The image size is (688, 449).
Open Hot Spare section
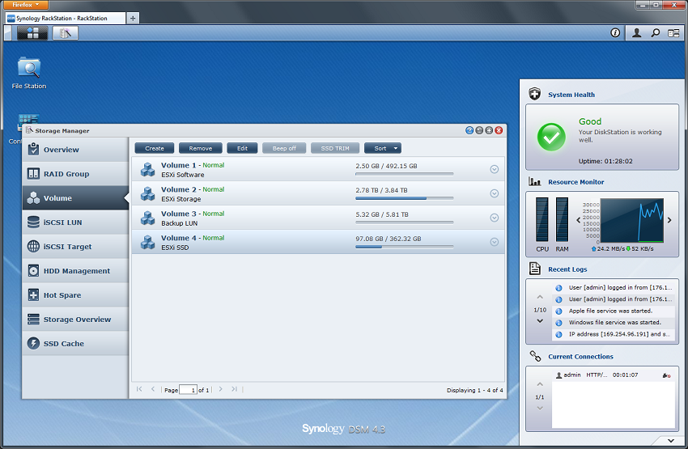(75, 295)
